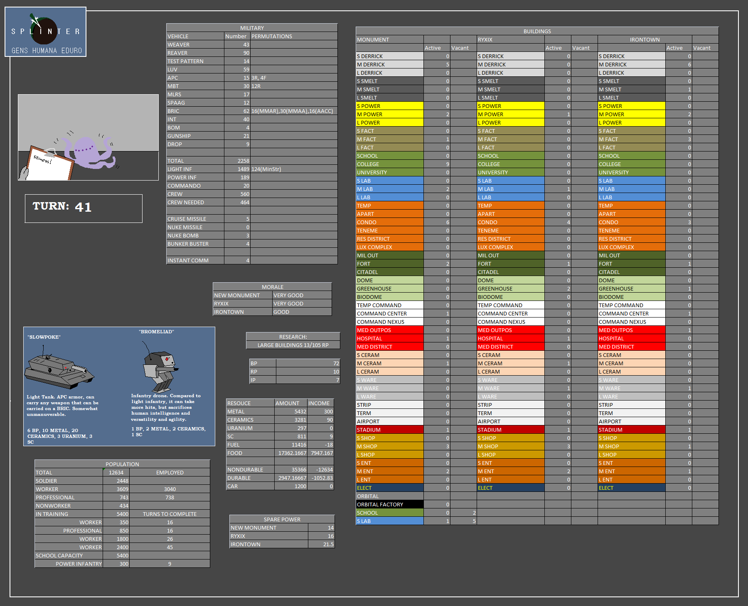Viewport: 748px width, 606px height.
Task: Select the LARGE BUILDINGS 13/105 RP research cell
Action: click(x=293, y=345)
